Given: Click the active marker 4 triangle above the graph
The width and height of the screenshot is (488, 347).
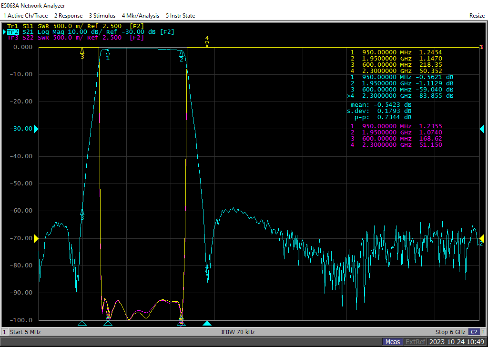Looking at the screenshot, I should (x=207, y=44).
